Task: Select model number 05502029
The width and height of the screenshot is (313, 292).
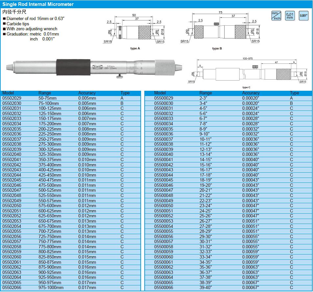Action: (12, 98)
